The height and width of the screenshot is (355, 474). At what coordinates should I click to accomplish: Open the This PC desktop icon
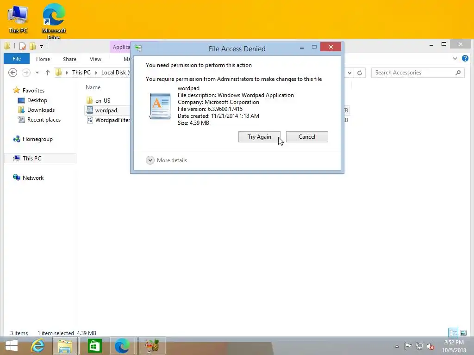coord(18,19)
